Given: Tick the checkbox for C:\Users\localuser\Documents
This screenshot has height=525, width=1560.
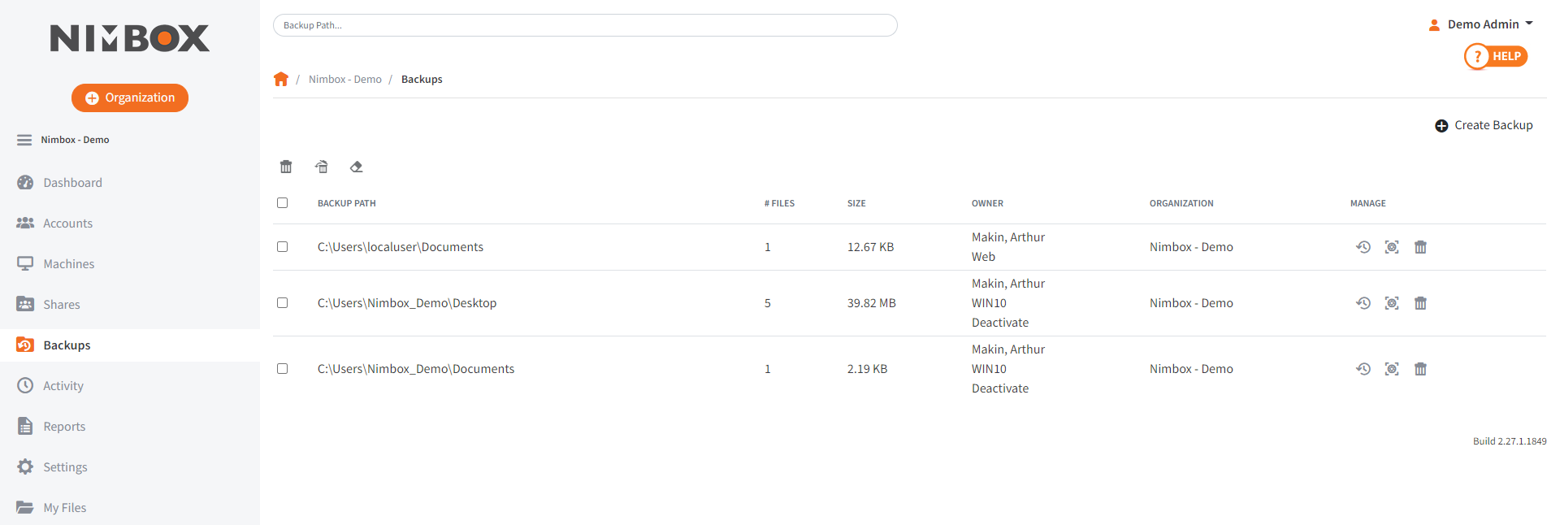Looking at the screenshot, I should tap(283, 247).
